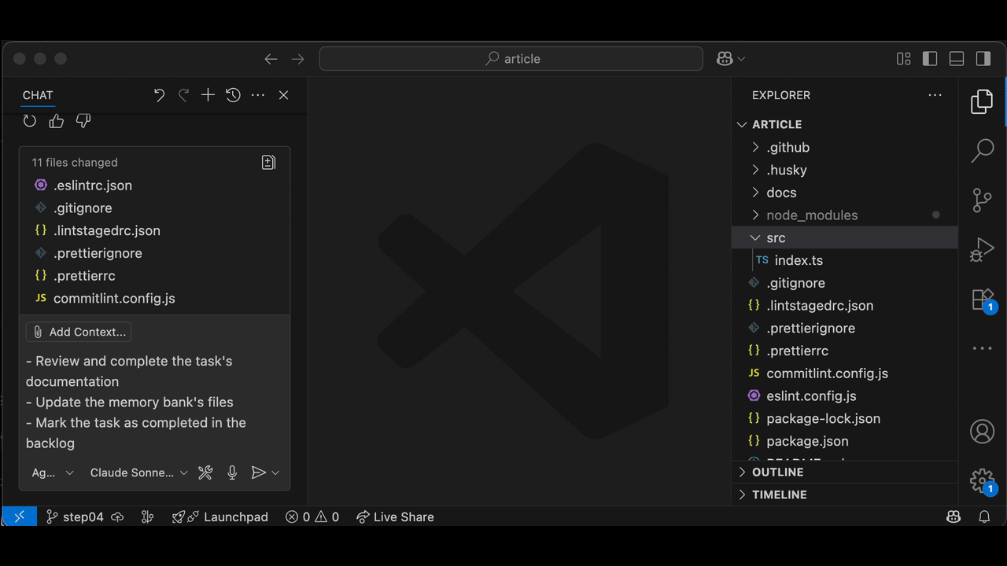
Task: Start a new chat with plus icon
Action: (x=208, y=95)
